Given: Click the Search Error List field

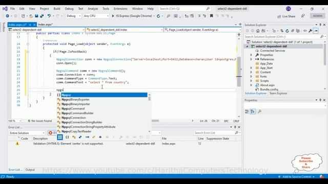Looking at the screenshot, I should pos(217,133).
